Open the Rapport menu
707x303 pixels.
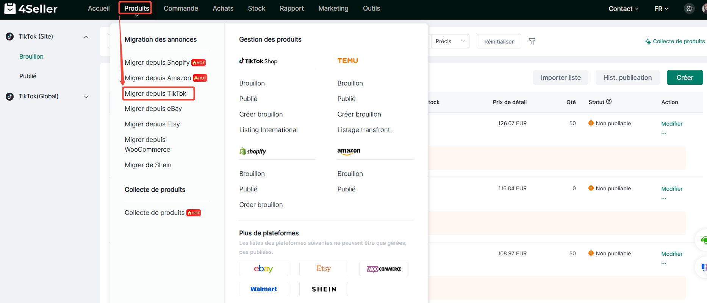(292, 8)
